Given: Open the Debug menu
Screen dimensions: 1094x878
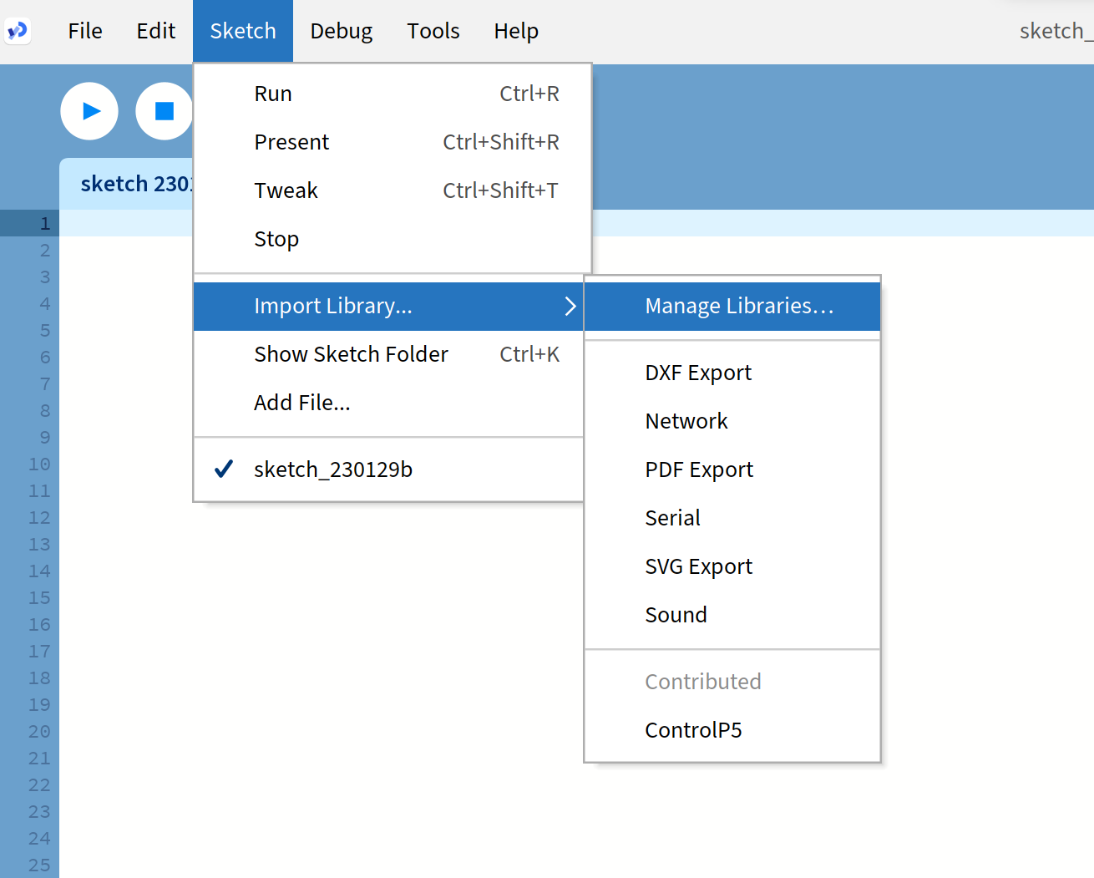Looking at the screenshot, I should 341,31.
